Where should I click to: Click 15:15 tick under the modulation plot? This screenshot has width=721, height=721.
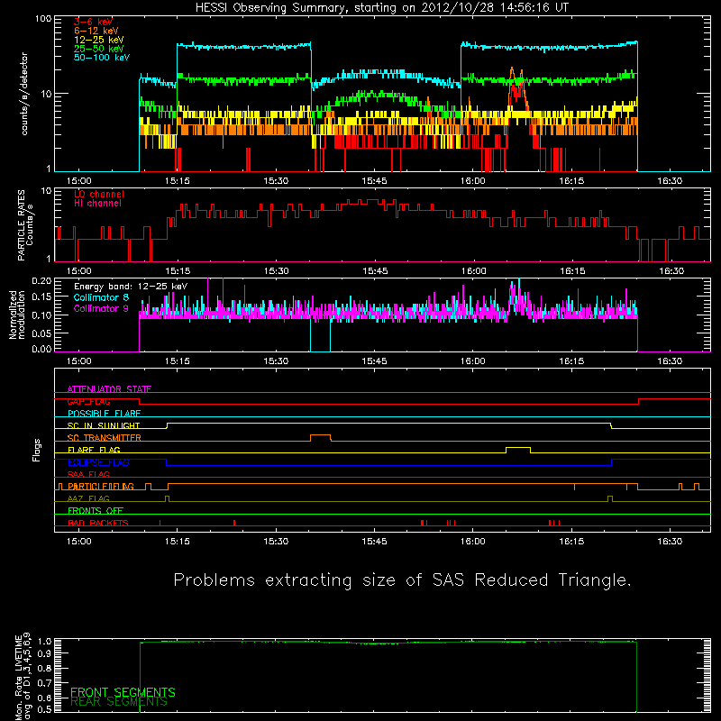(178, 361)
